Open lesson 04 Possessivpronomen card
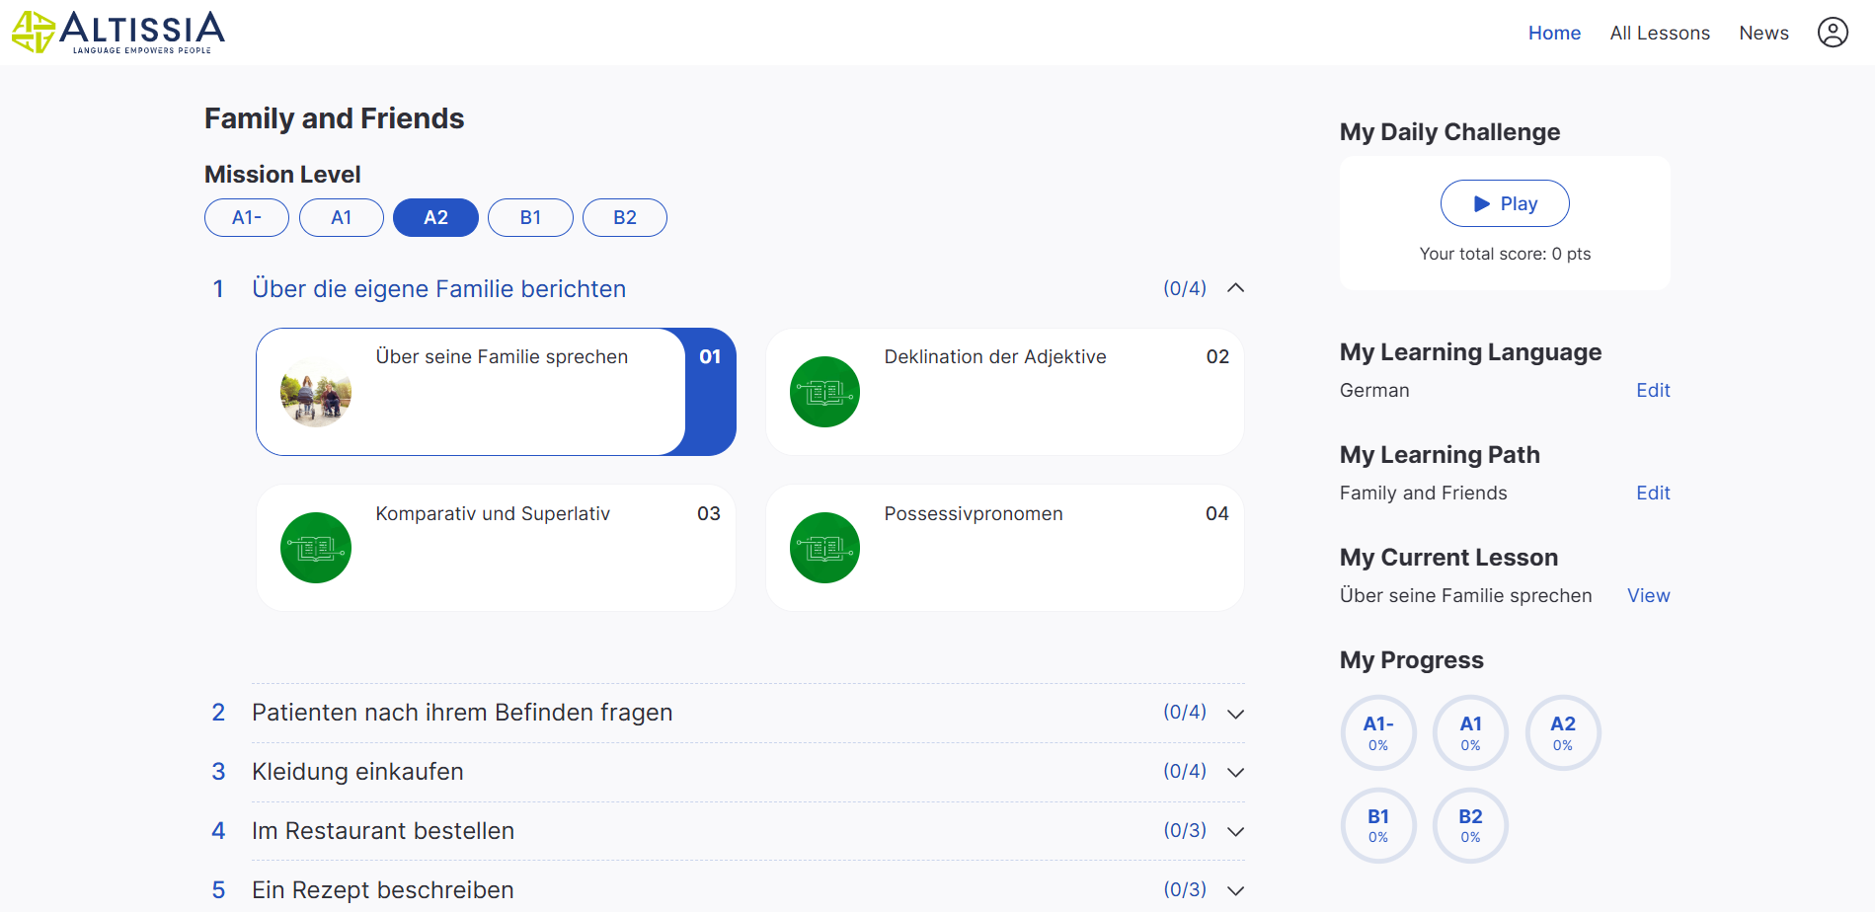The image size is (1875, 912). point(1005,548)
